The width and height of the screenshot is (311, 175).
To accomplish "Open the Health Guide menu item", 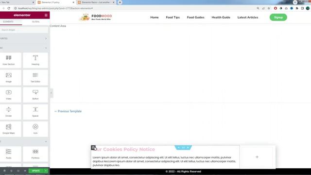I will pyautogui.click(x=221, y=17).
